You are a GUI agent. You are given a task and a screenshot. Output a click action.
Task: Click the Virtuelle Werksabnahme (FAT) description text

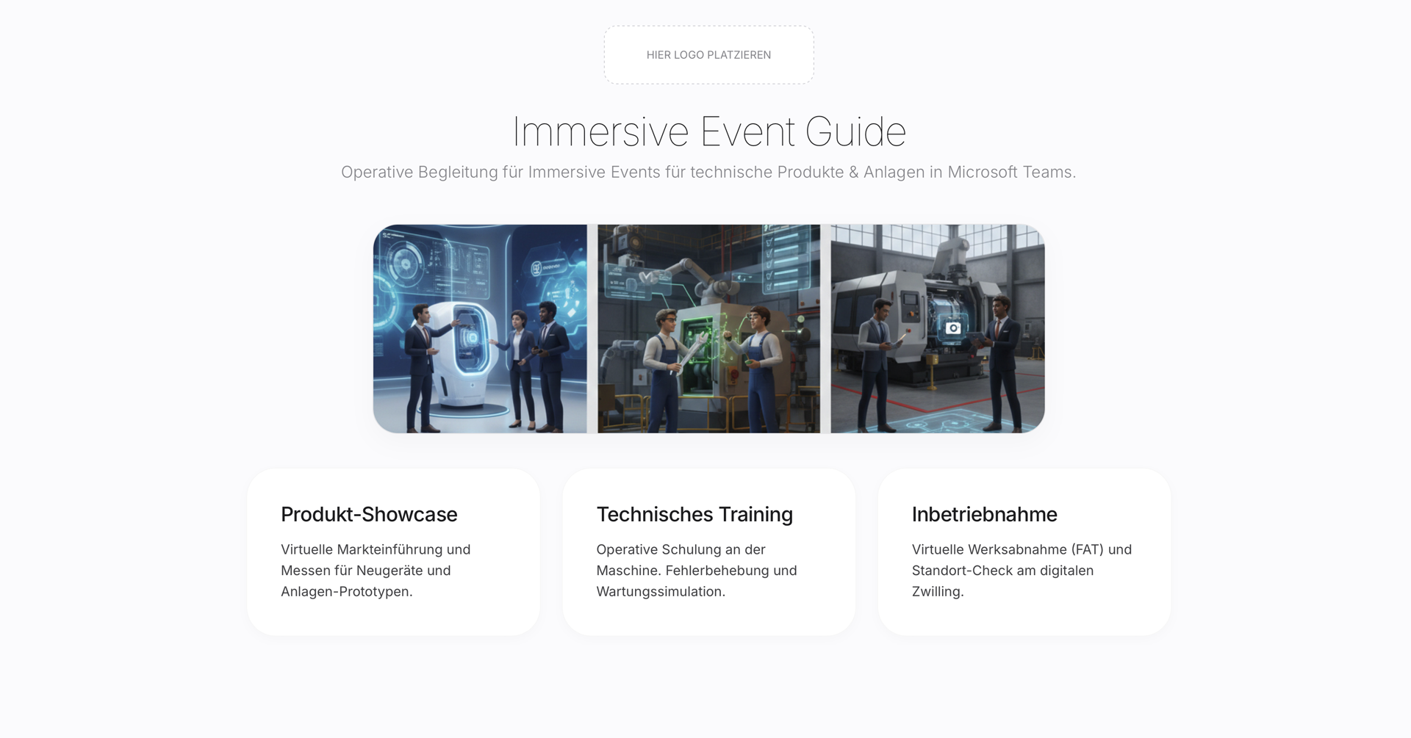[1022, 571]
